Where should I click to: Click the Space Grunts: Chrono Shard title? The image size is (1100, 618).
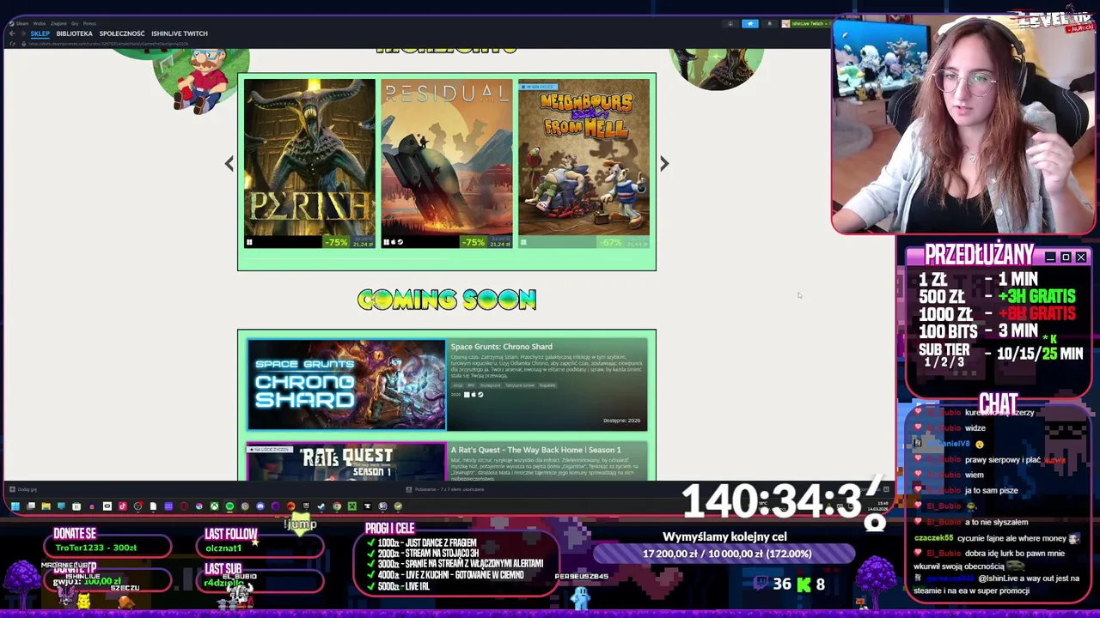click(501, 347)
